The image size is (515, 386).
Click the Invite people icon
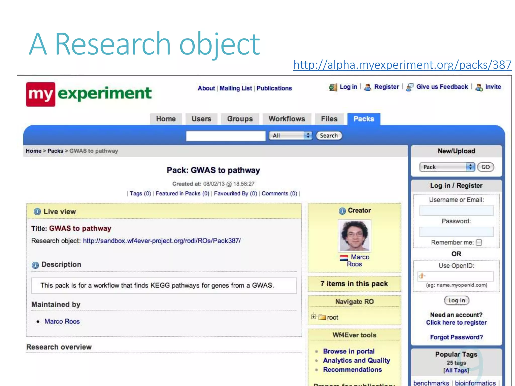[479, 87]
